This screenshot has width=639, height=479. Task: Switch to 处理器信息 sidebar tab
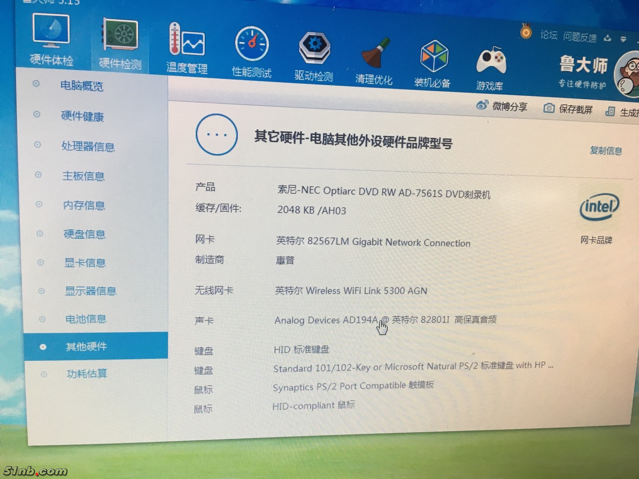click(x=88, y=147)
